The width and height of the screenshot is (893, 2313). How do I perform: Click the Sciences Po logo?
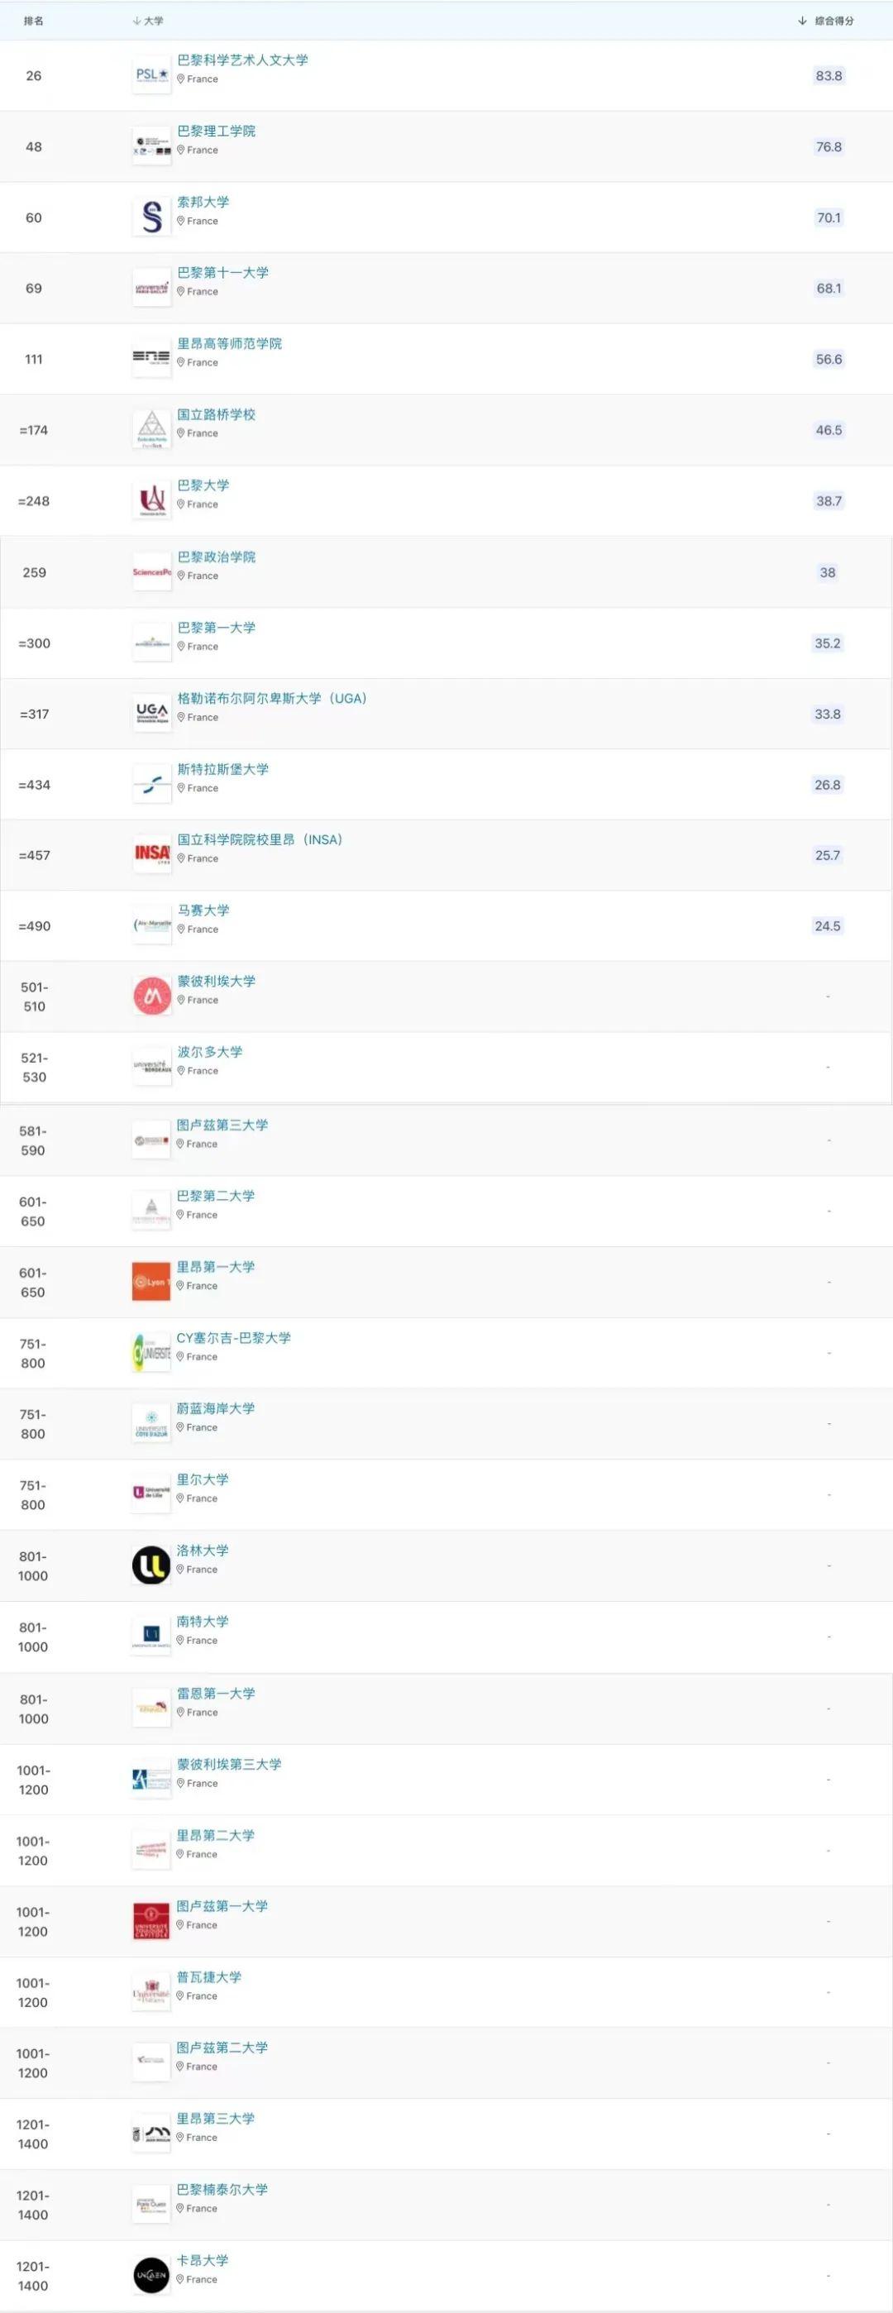coord(151,572)
